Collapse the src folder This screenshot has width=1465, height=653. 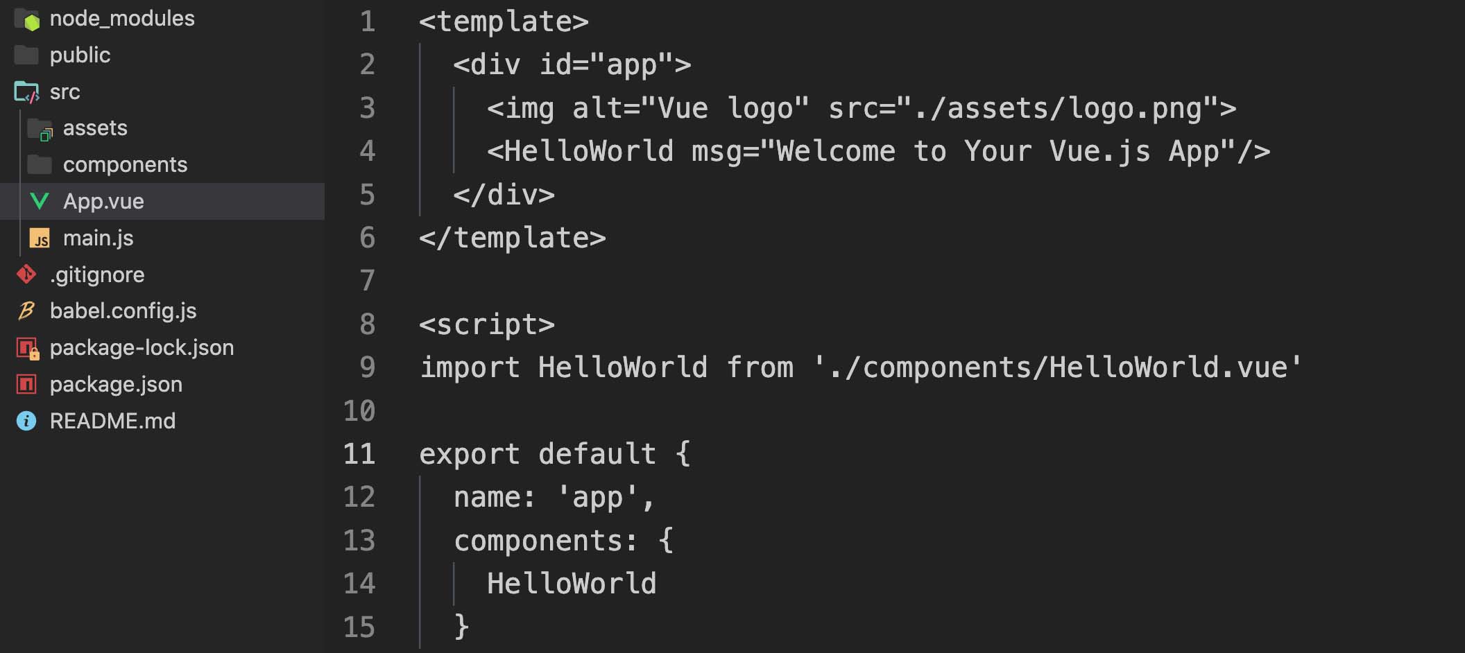(65, 92)
